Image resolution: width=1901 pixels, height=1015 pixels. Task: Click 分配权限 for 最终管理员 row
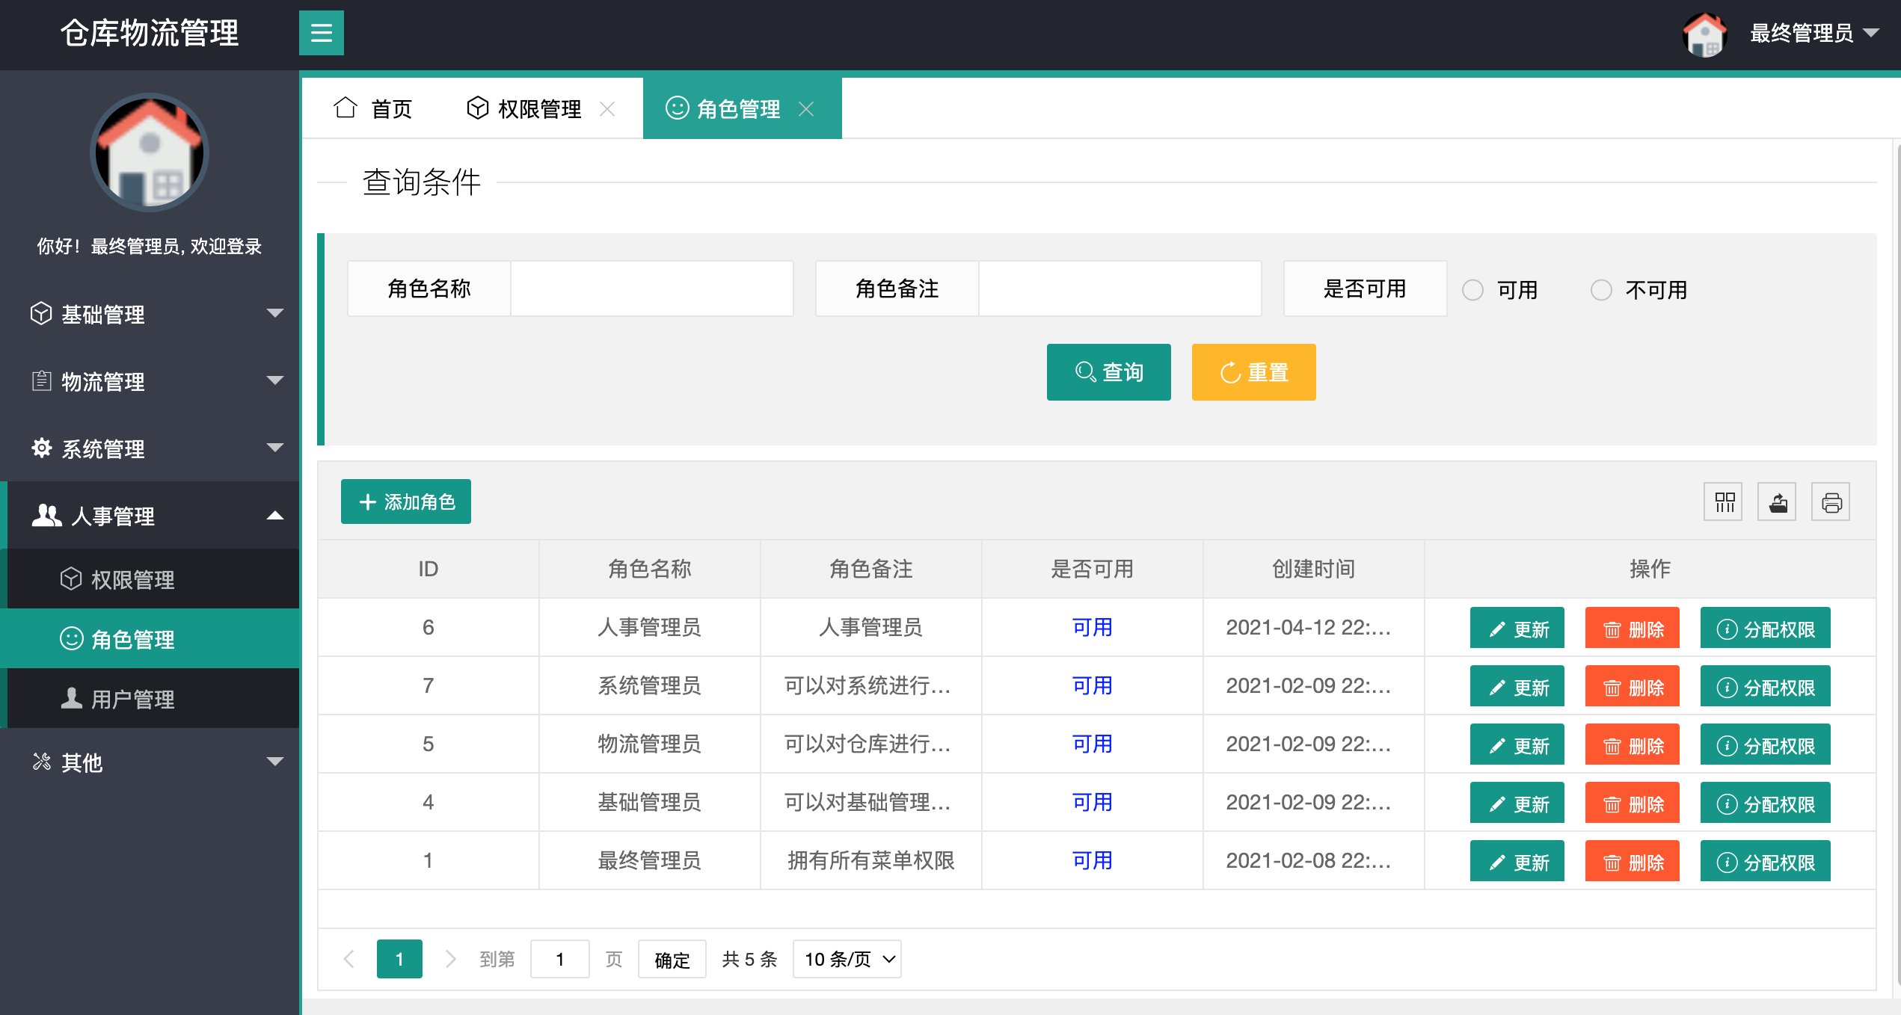[x=1766, y=861]
